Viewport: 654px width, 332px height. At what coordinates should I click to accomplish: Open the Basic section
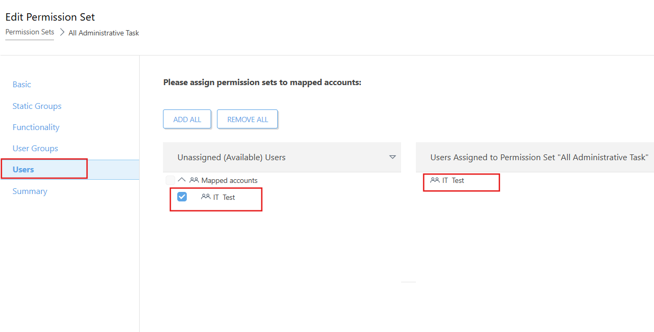pos(22,85)
